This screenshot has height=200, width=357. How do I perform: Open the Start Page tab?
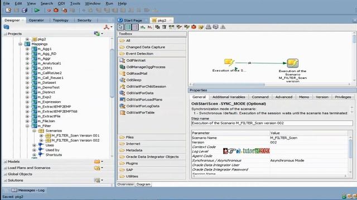point(133,21)
